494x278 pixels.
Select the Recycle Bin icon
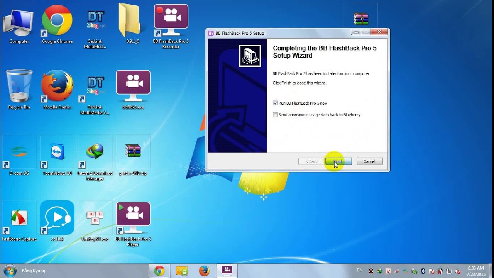[x=19, y=90]
